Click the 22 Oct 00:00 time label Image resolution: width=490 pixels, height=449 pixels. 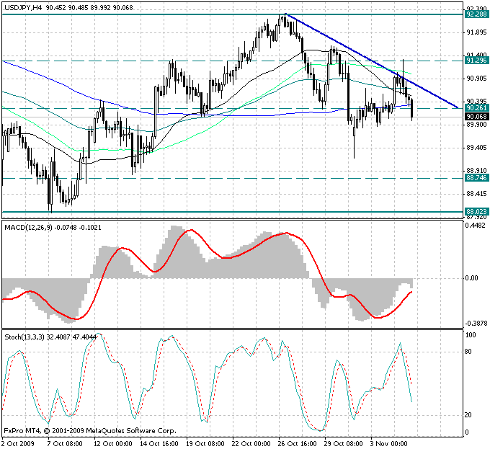tap(251, 444)
